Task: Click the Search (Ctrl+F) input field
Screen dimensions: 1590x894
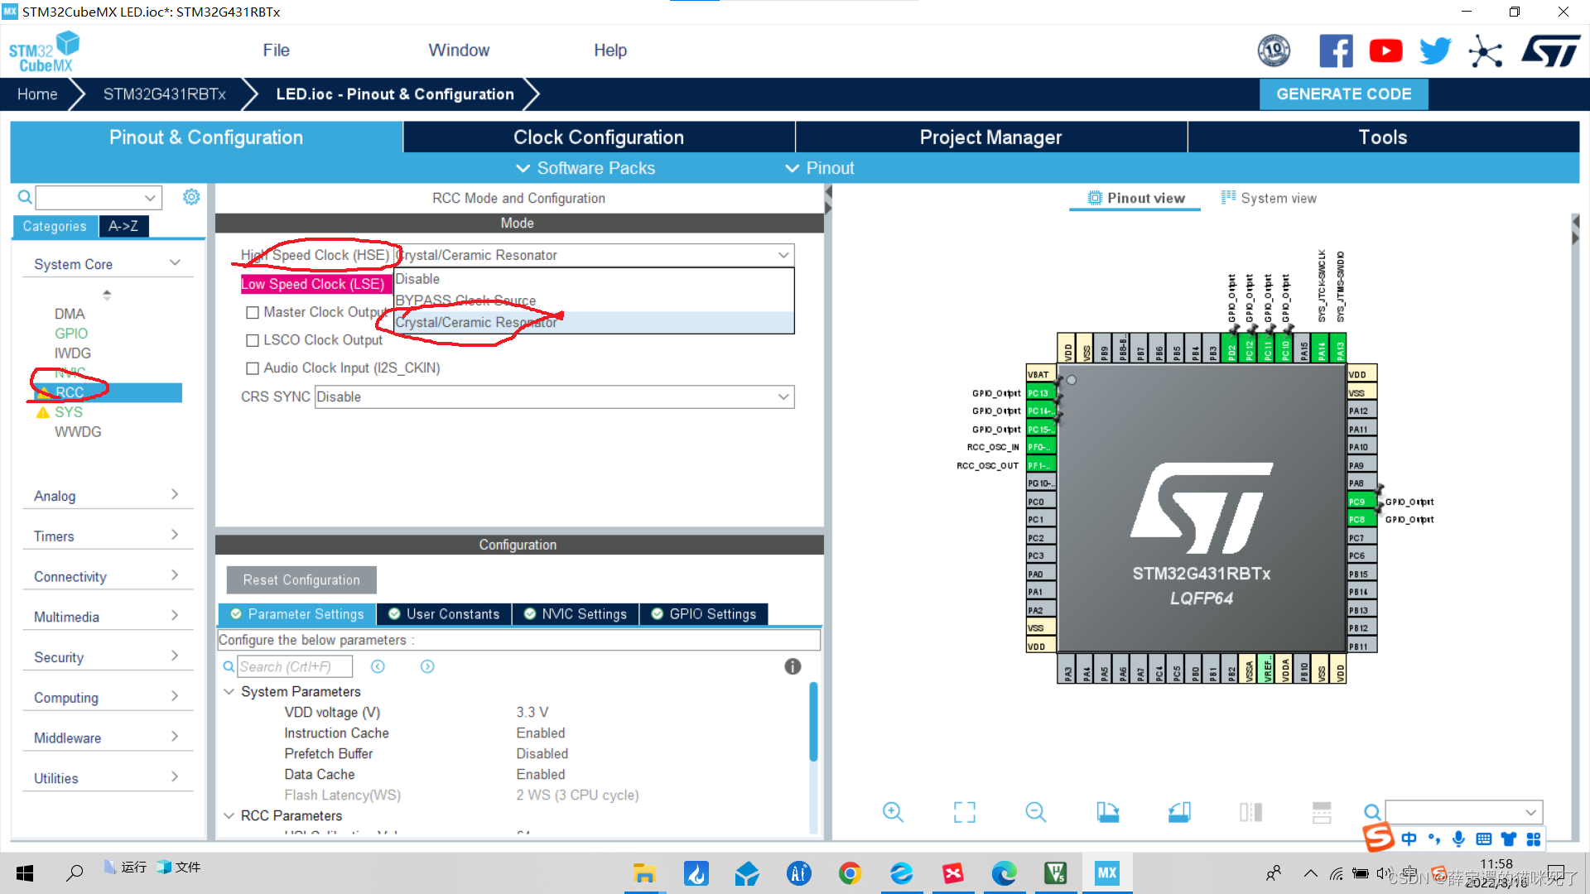Action: pyautogui.click(x=296, y=666)
